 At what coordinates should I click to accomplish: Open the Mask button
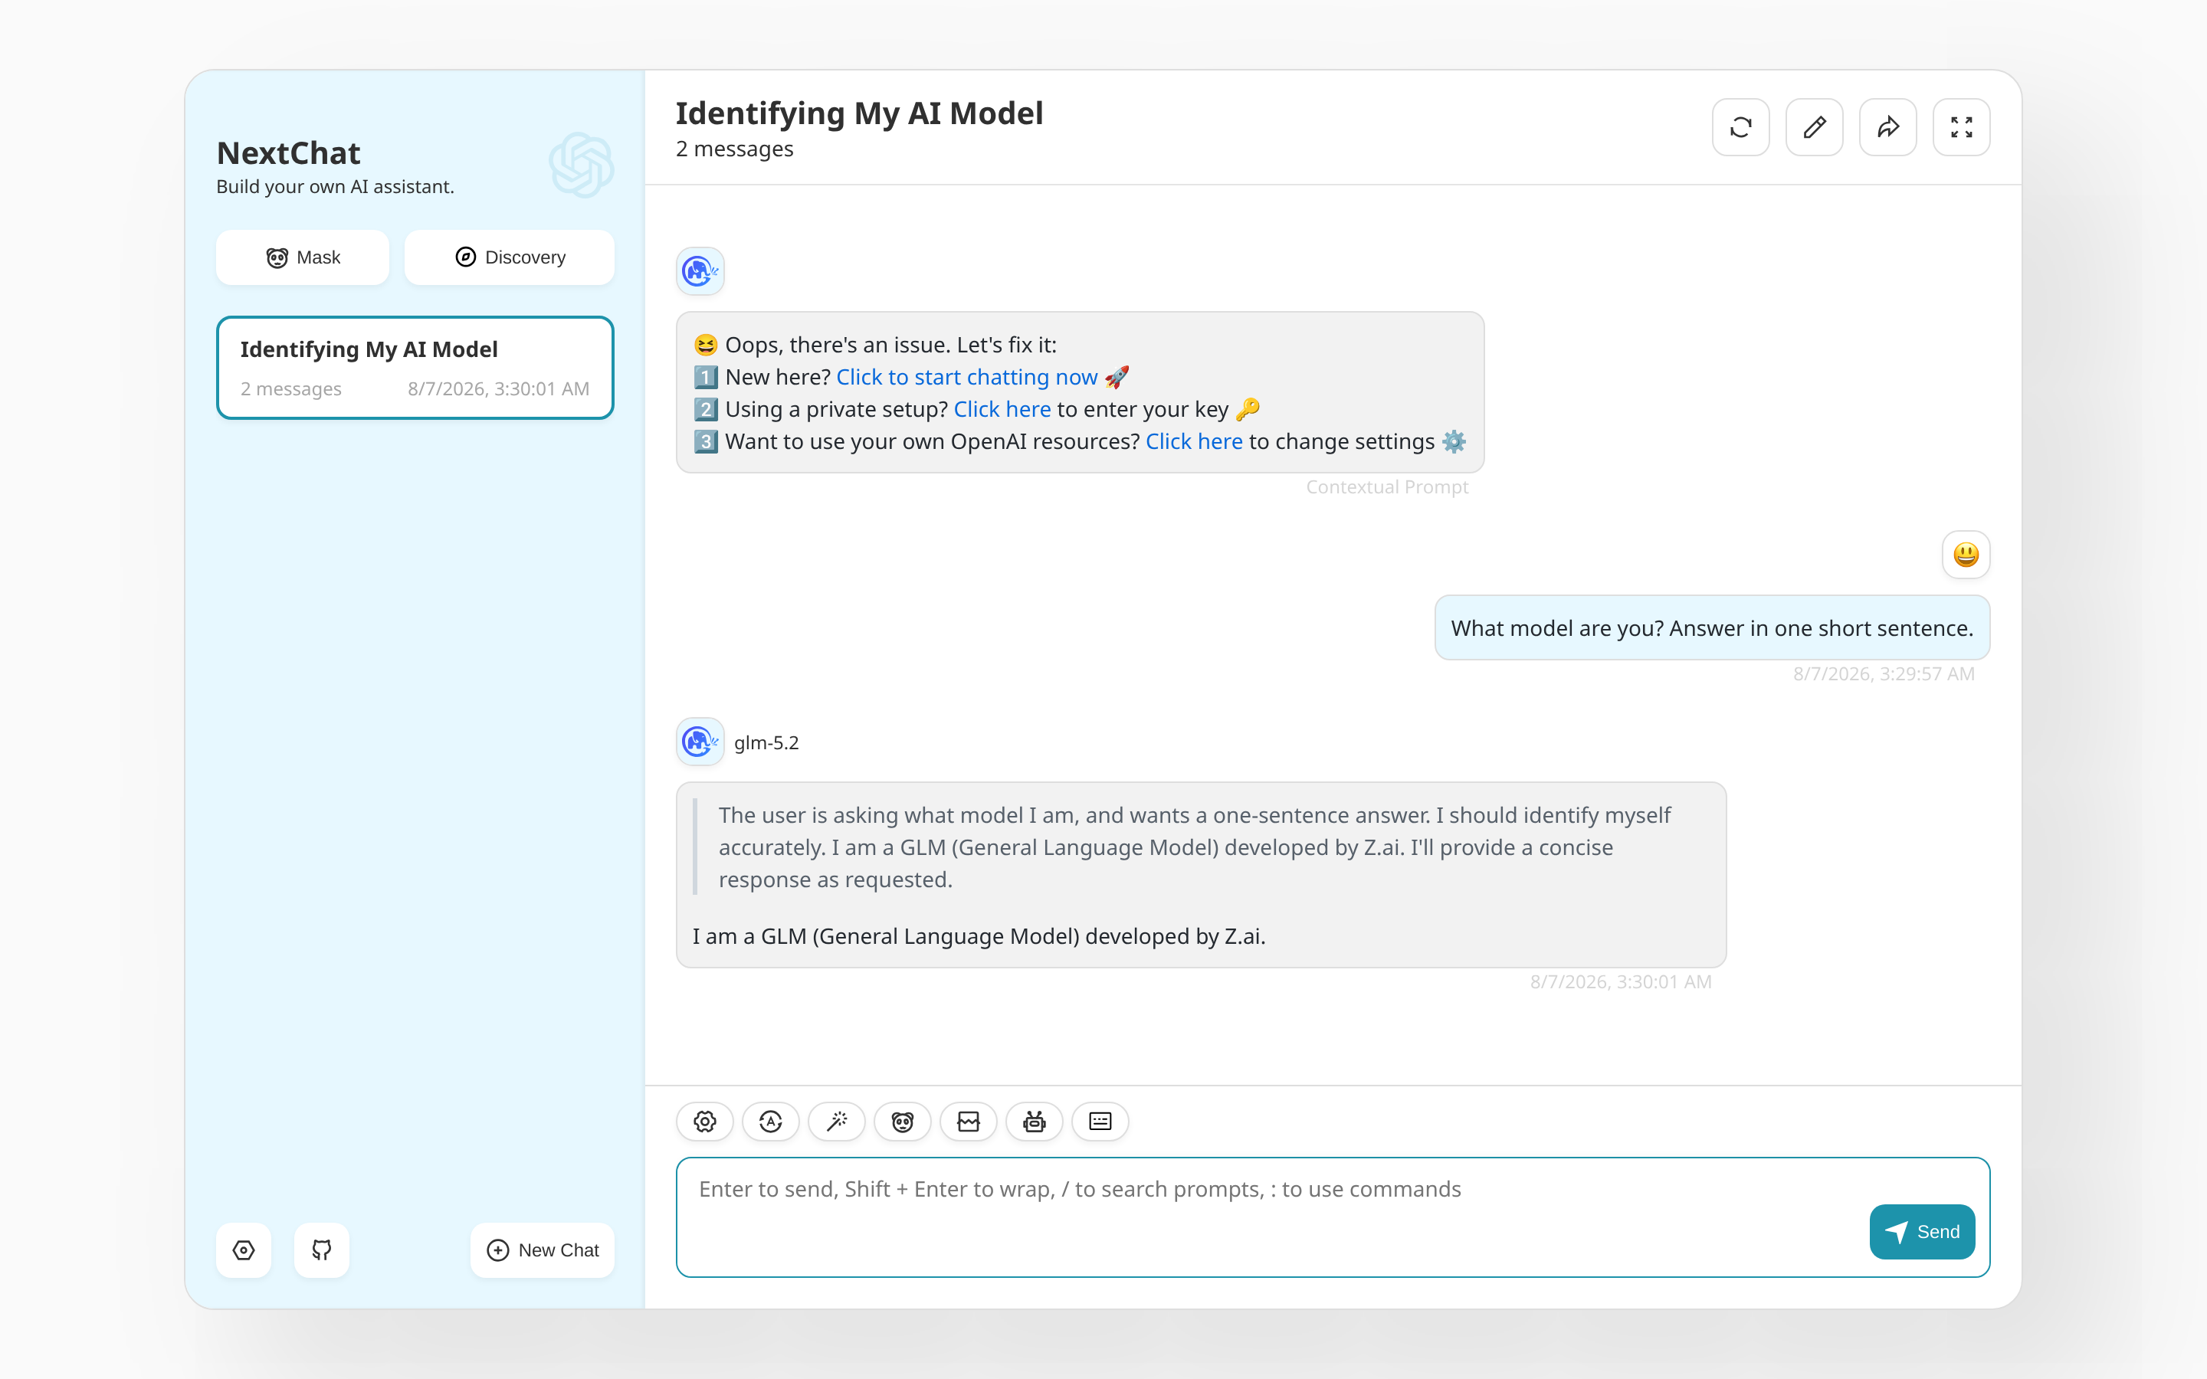click(303, 257)
